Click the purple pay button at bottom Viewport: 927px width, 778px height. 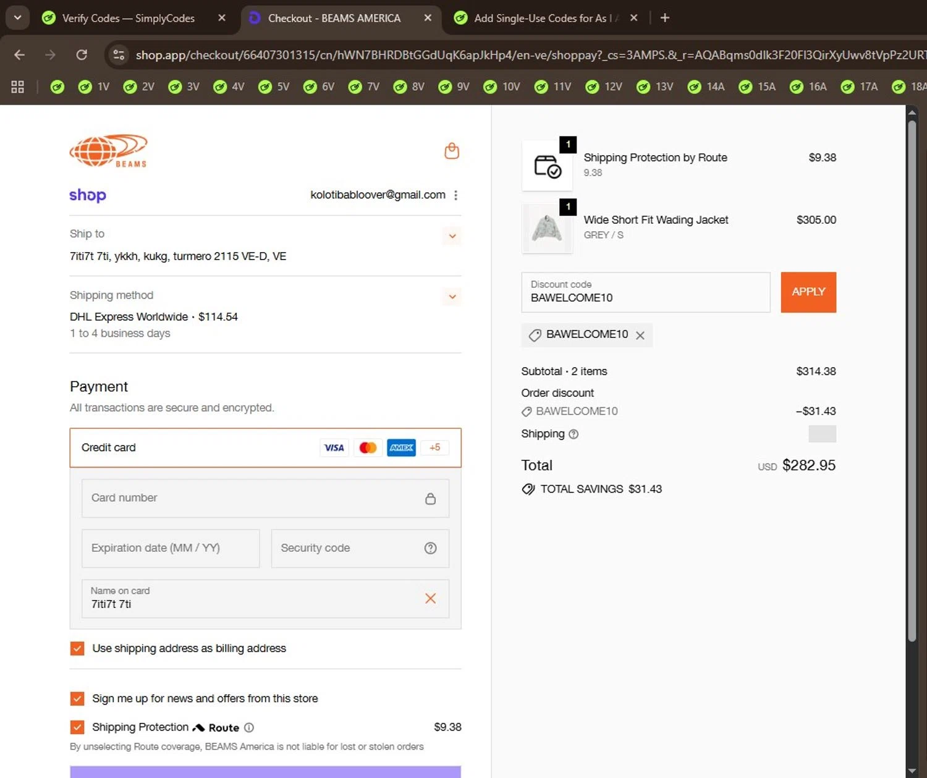(266, 772)
